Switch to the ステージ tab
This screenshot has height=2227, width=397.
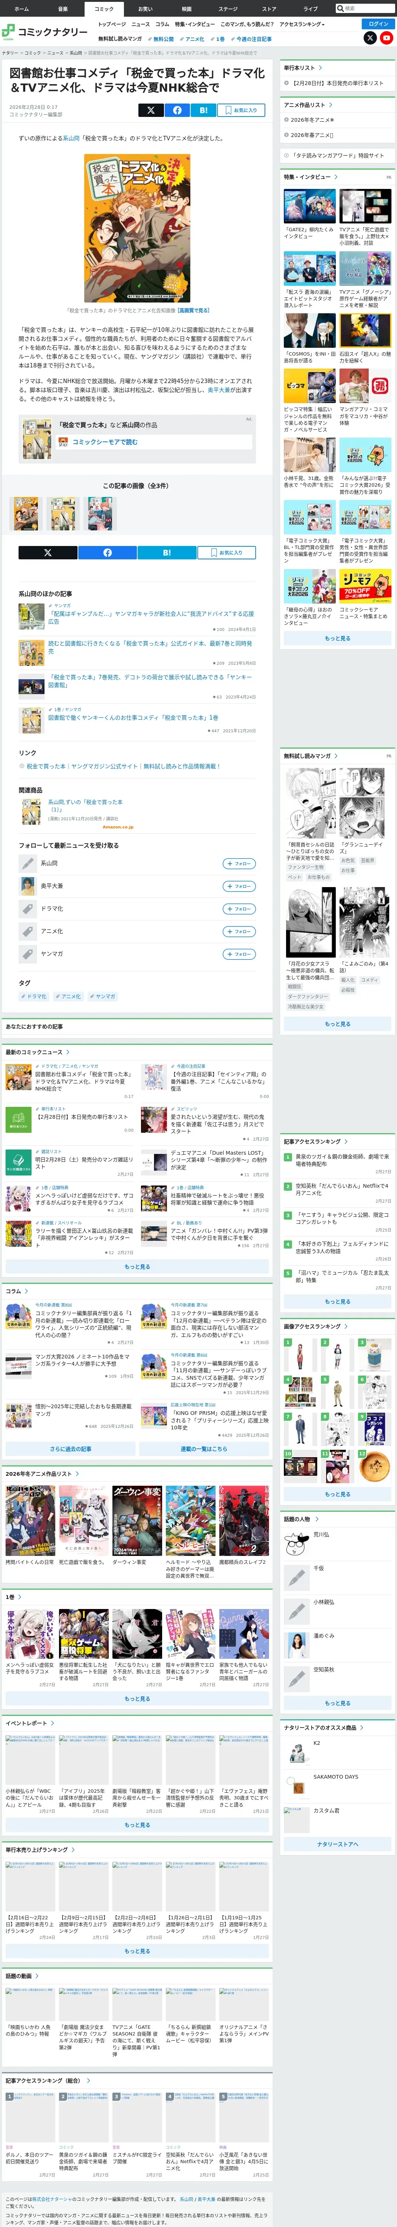pos(227,9)
